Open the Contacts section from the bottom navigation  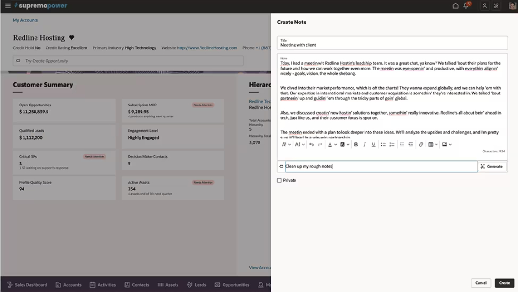click(x=139, y=284)
